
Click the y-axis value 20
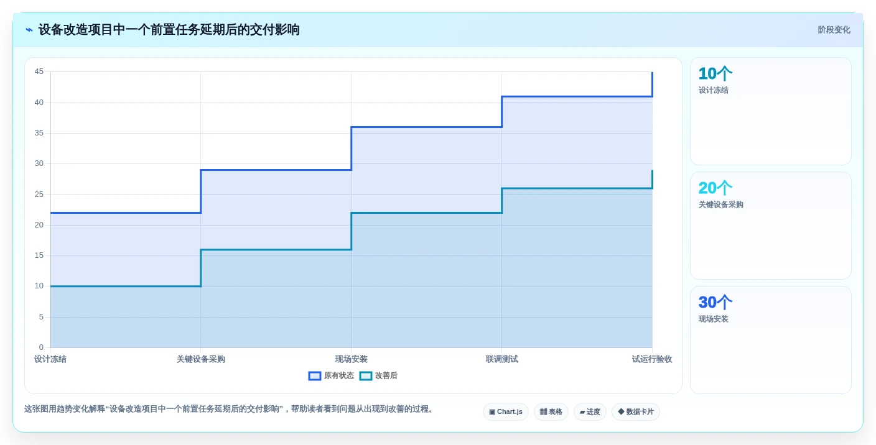tap(39, 225)
